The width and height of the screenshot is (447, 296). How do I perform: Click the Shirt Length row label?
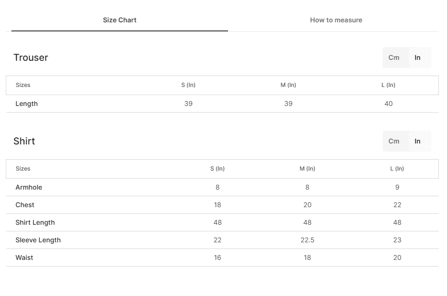(35, 222)
